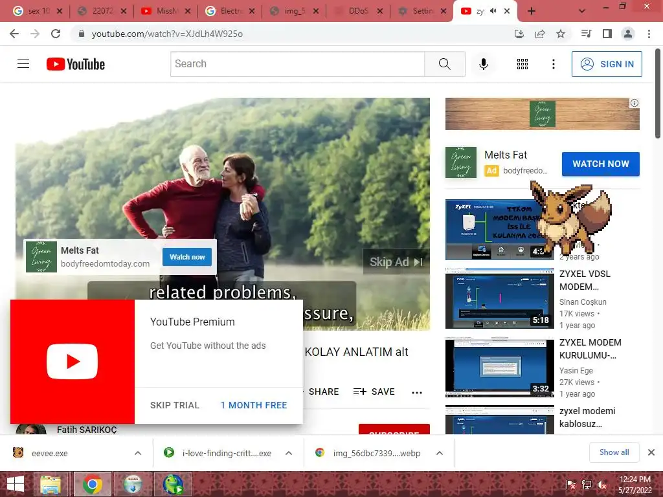This screenshot has height=497, width=663.
Task: Click WATCH NOW button for Melts Fat ad
Action: [x=600, y=164]
